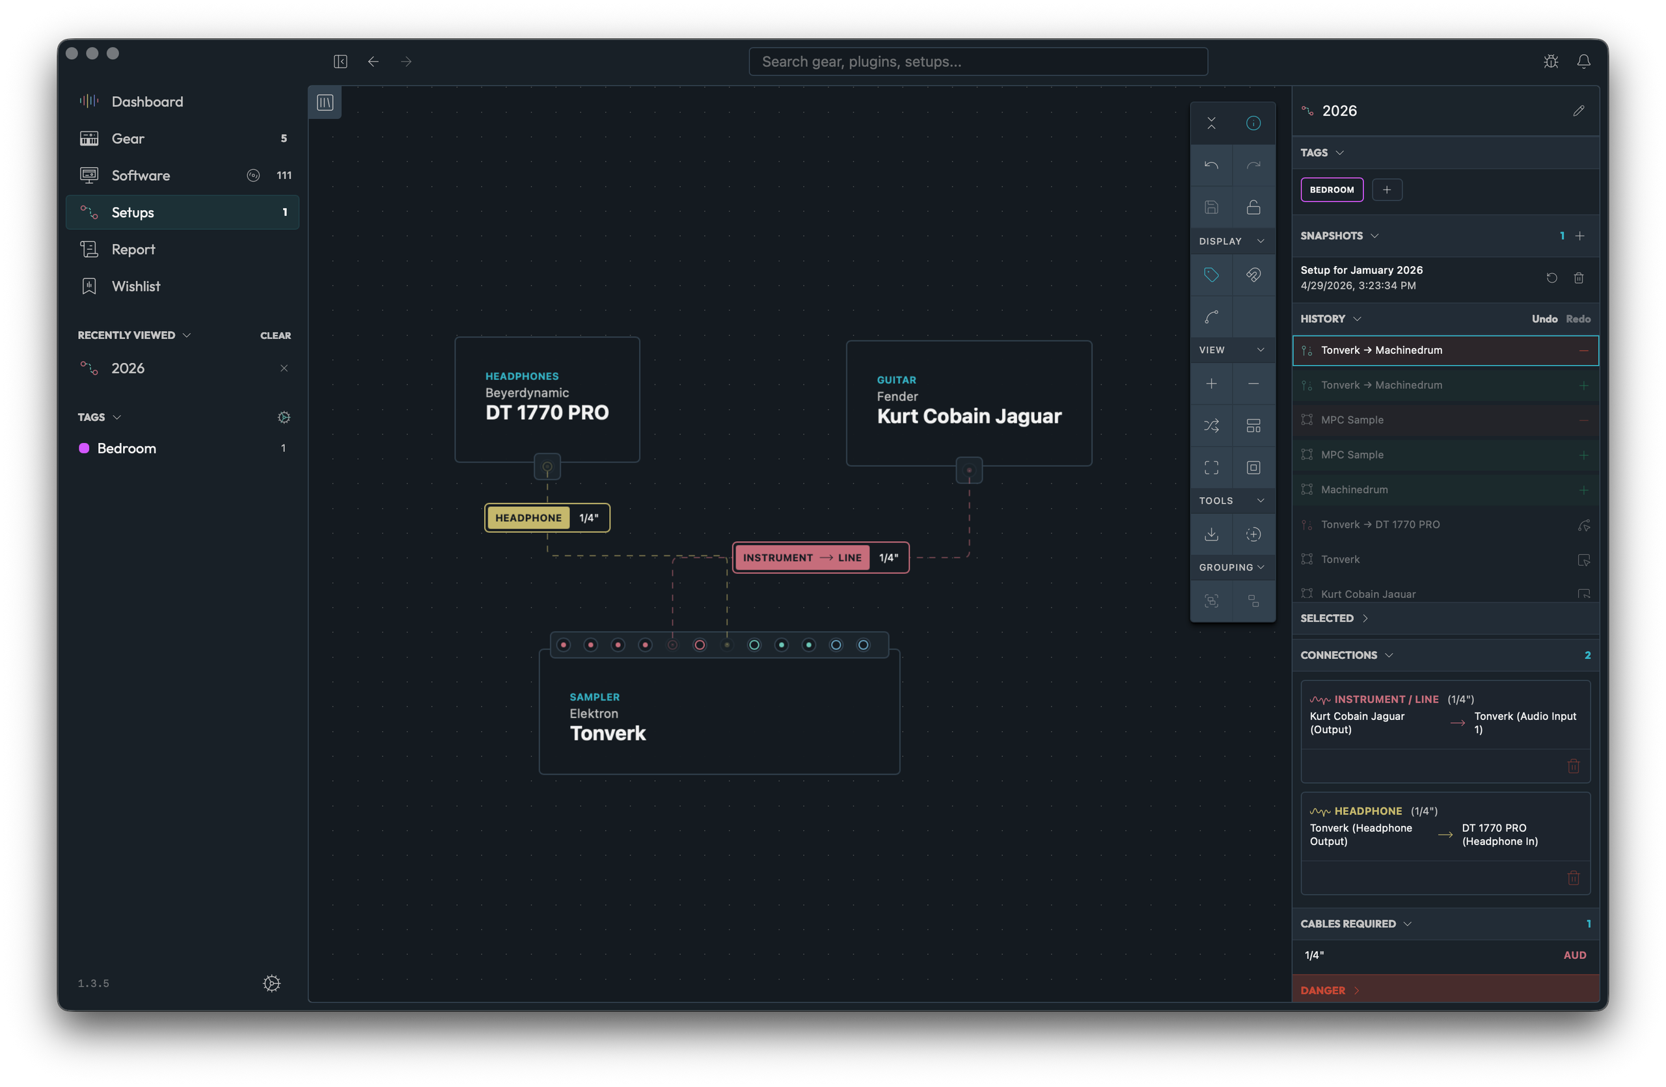
Task: Open app settings gear beside version 1.3.5
Action: (x=271, y=983)
